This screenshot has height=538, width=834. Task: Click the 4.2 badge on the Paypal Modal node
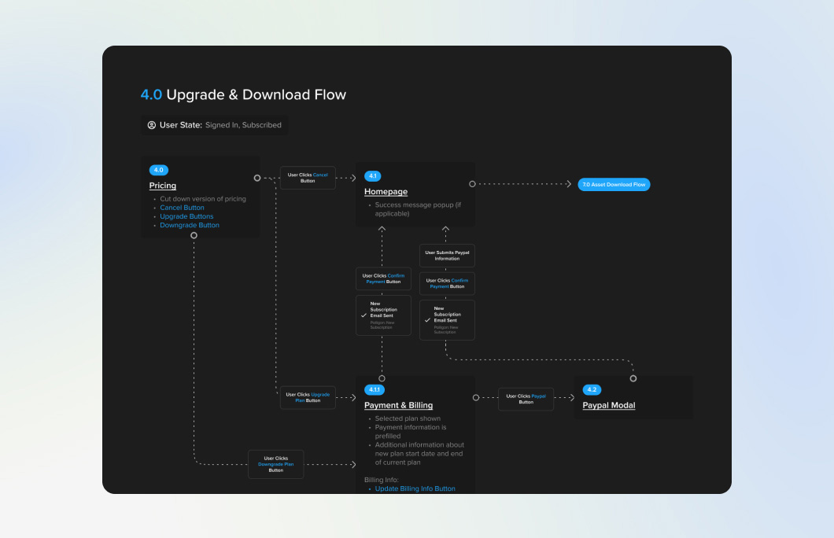591,389
